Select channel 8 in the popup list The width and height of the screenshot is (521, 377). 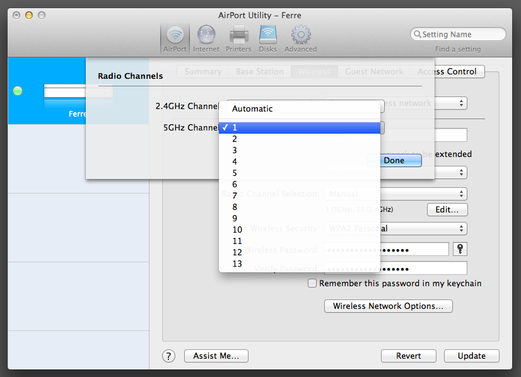click(x=300, y=207)
